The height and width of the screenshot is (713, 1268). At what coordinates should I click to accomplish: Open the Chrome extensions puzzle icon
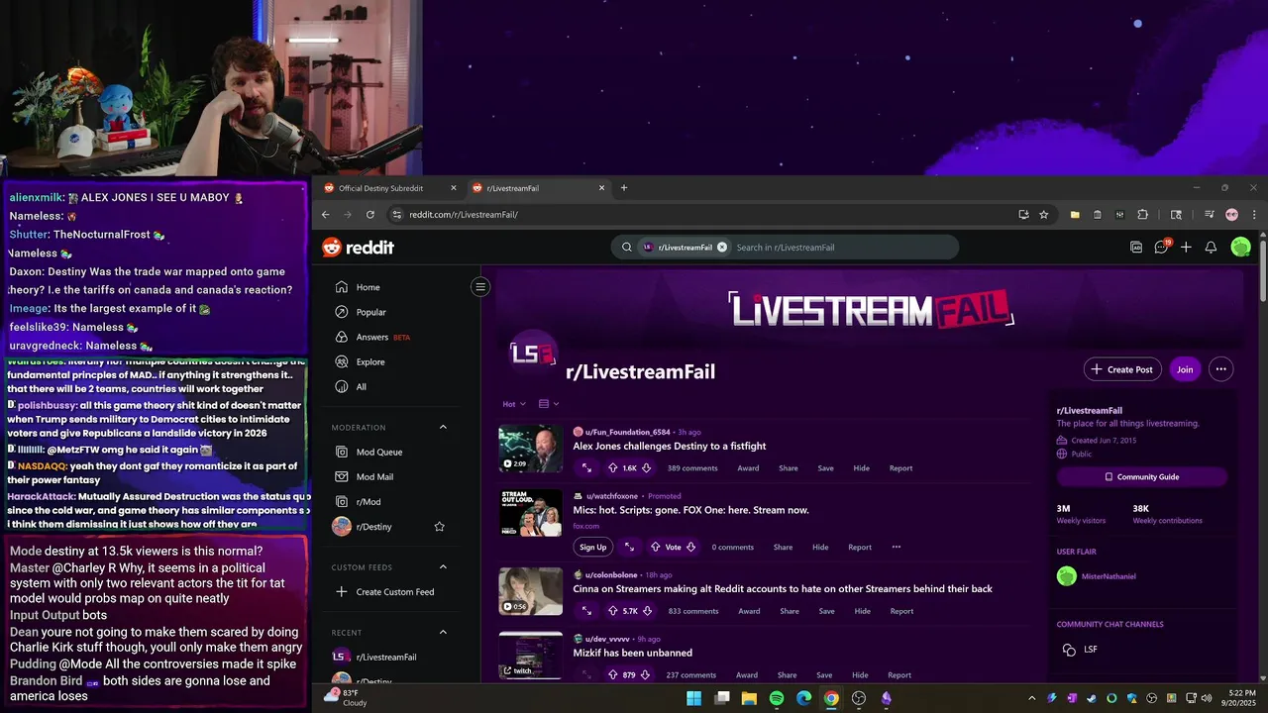tap(1142, 214)
